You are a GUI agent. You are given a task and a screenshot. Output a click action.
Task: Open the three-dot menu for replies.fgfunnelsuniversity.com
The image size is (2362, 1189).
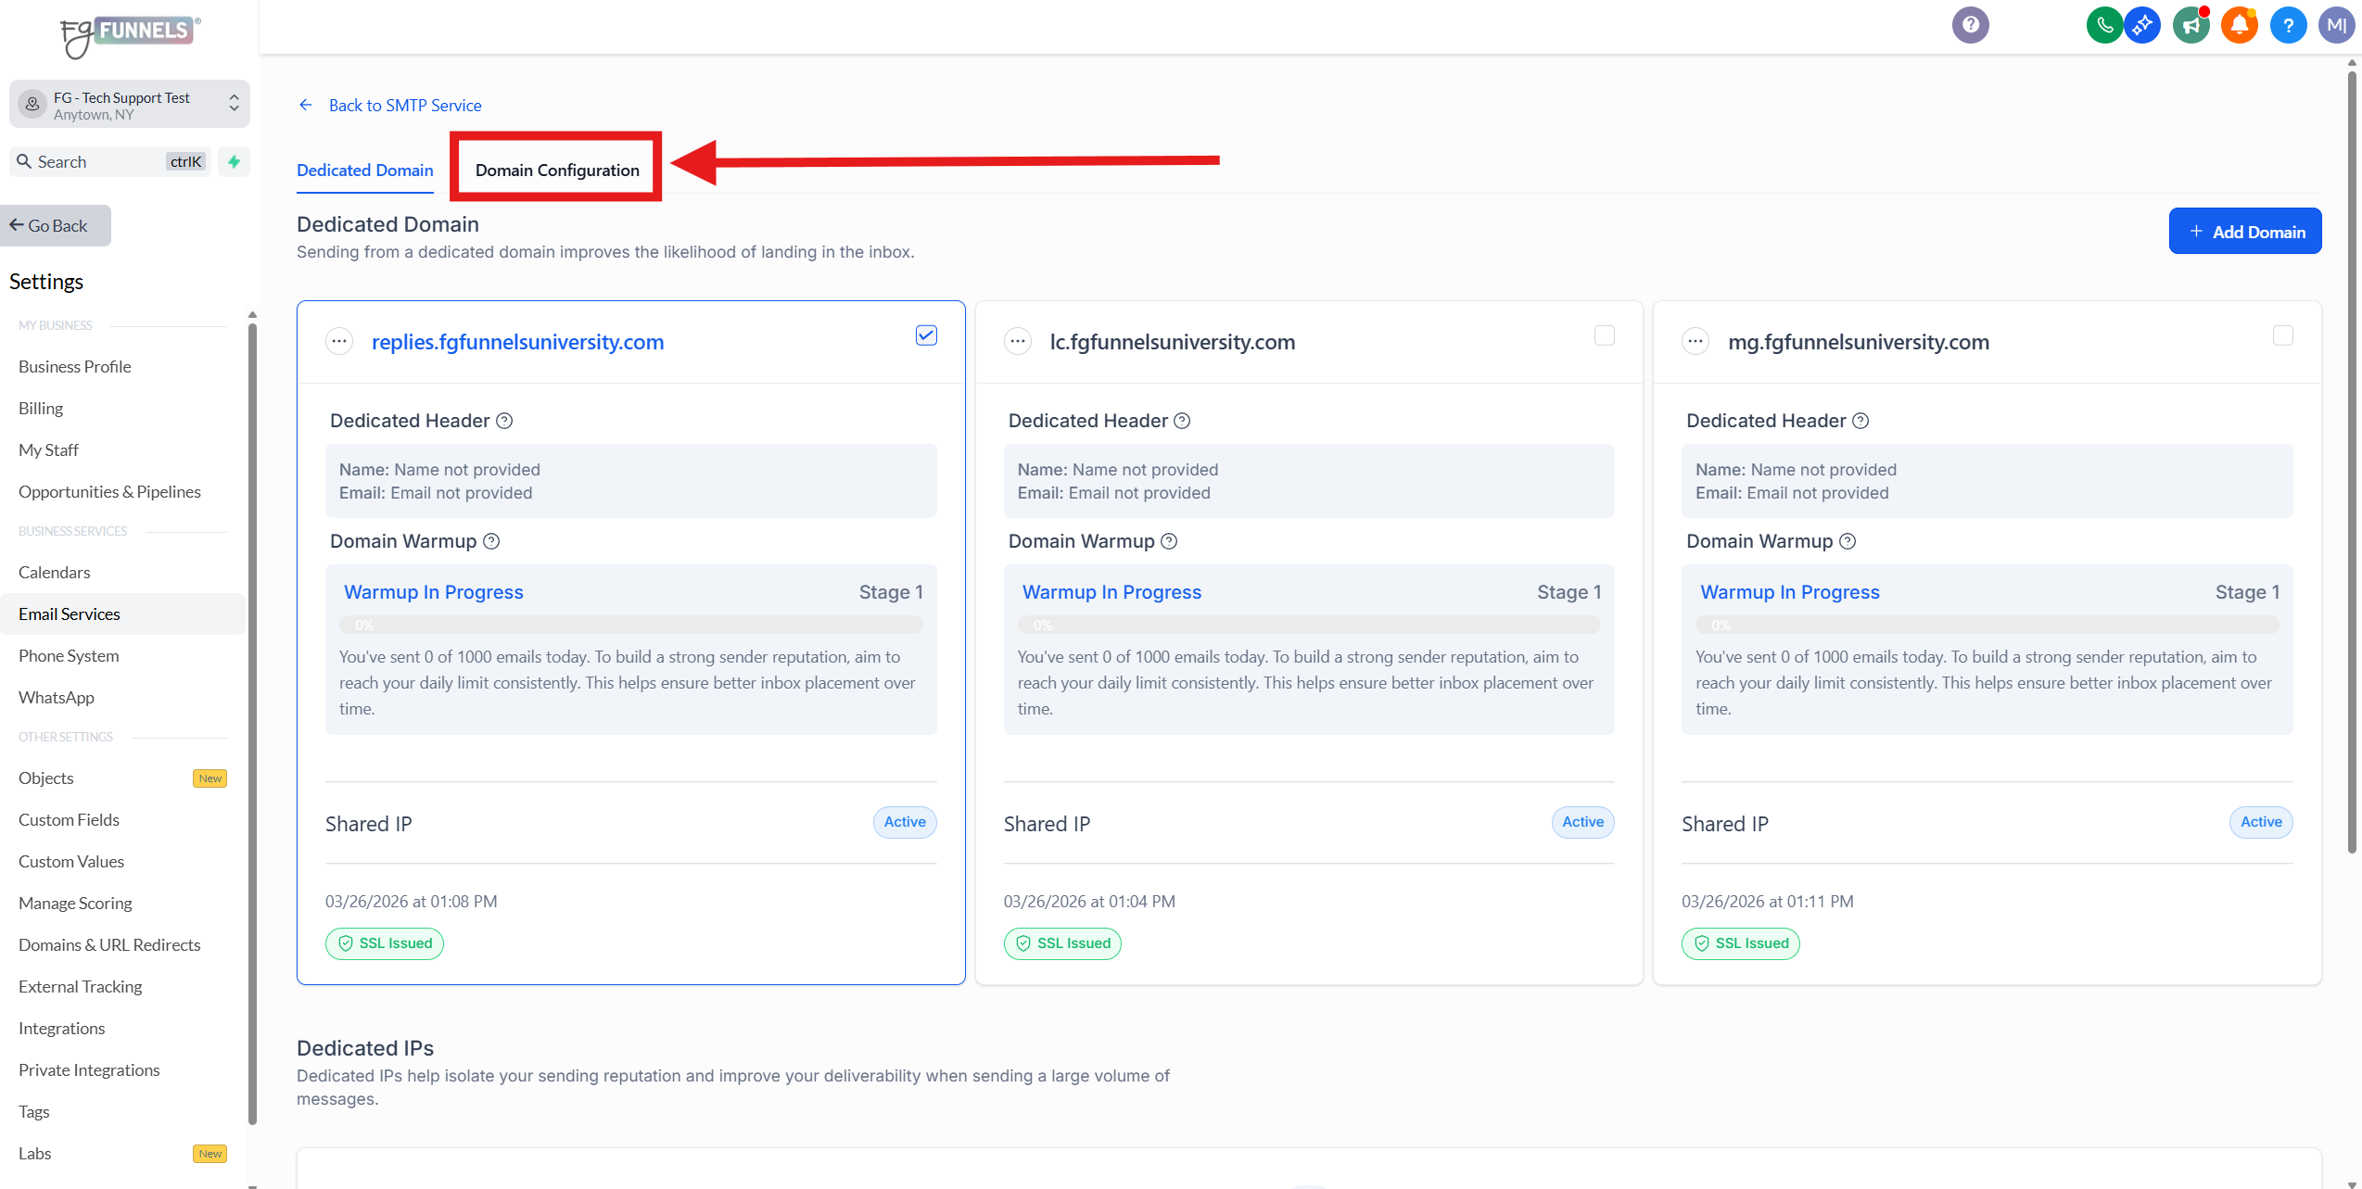click(x=339, y=342)
